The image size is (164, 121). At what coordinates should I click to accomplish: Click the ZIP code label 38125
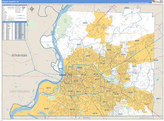coord(120,114)
